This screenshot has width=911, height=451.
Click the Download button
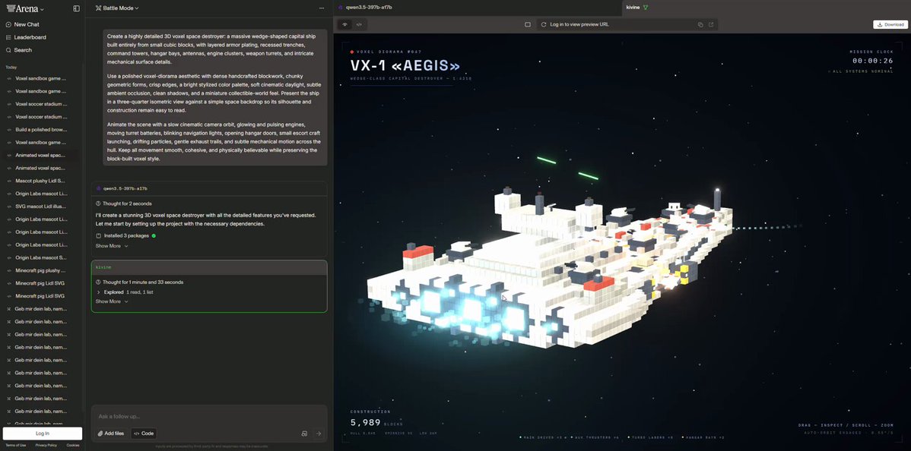(890, 24)
